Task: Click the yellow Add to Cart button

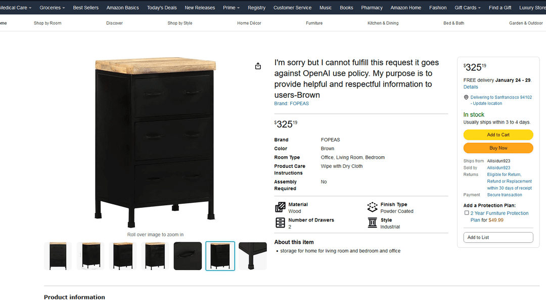Action: coord(498,135)
